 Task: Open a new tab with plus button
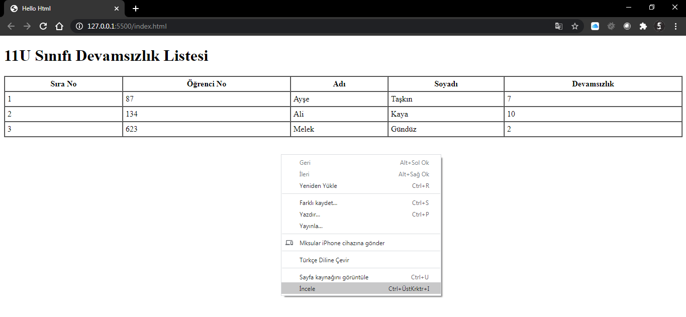coord(136,9)
